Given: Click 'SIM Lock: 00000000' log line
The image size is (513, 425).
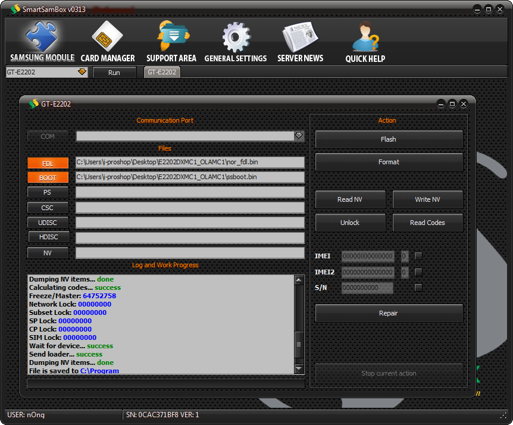Looking at the screenshot, I should pos(62,337).
